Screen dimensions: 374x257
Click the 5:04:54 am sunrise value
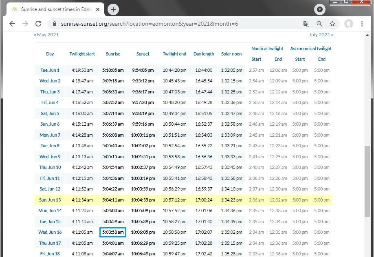coord(113,167)
